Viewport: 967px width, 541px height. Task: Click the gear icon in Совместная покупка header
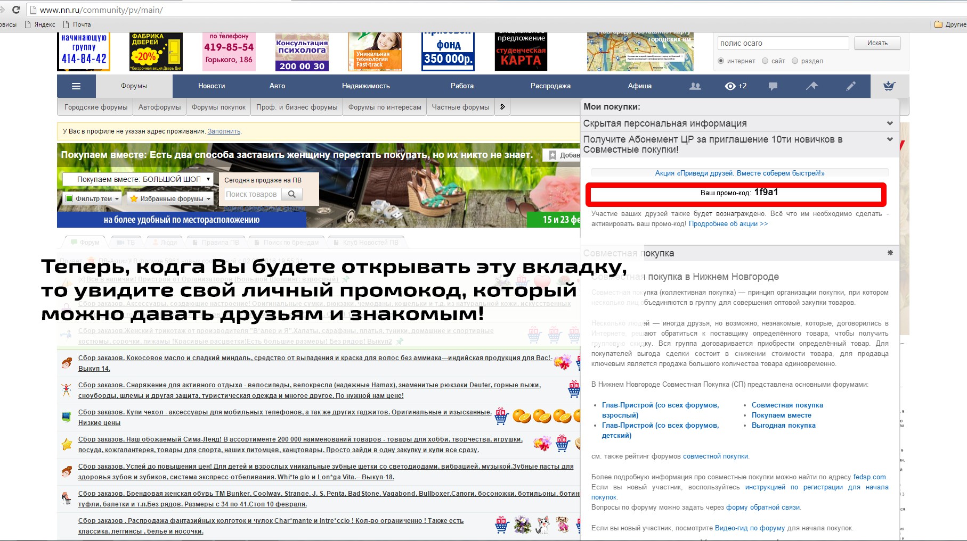point(890,253)
